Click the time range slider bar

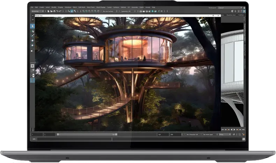[87, 134]
